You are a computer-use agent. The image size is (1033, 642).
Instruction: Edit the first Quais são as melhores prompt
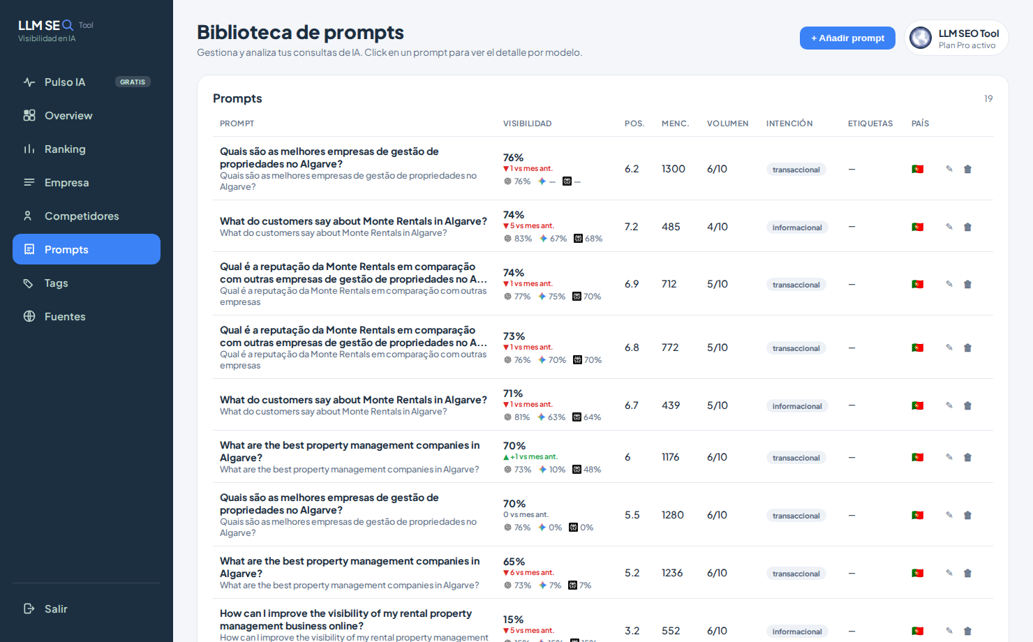(x=949, y=169)
